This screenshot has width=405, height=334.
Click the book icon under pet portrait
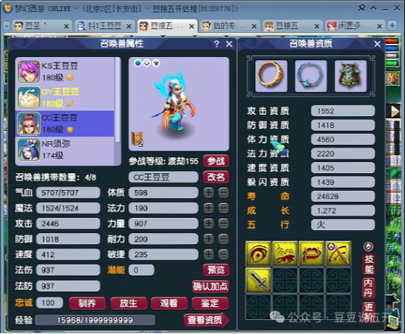[137, 140]
